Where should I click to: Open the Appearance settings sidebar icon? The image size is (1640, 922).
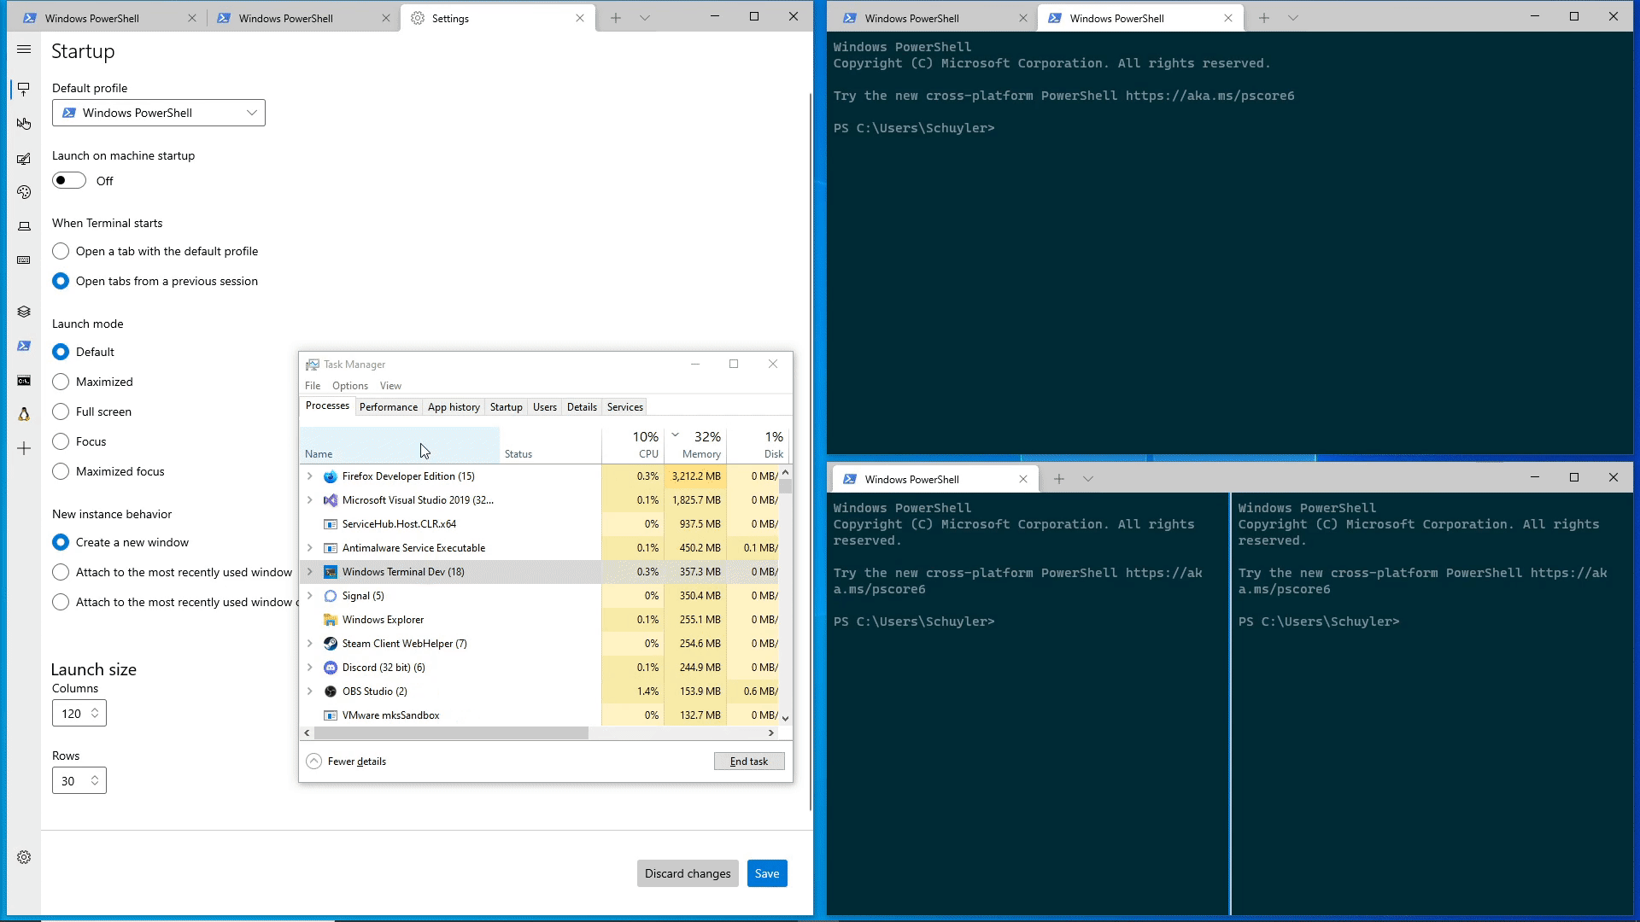pos(24,159)
